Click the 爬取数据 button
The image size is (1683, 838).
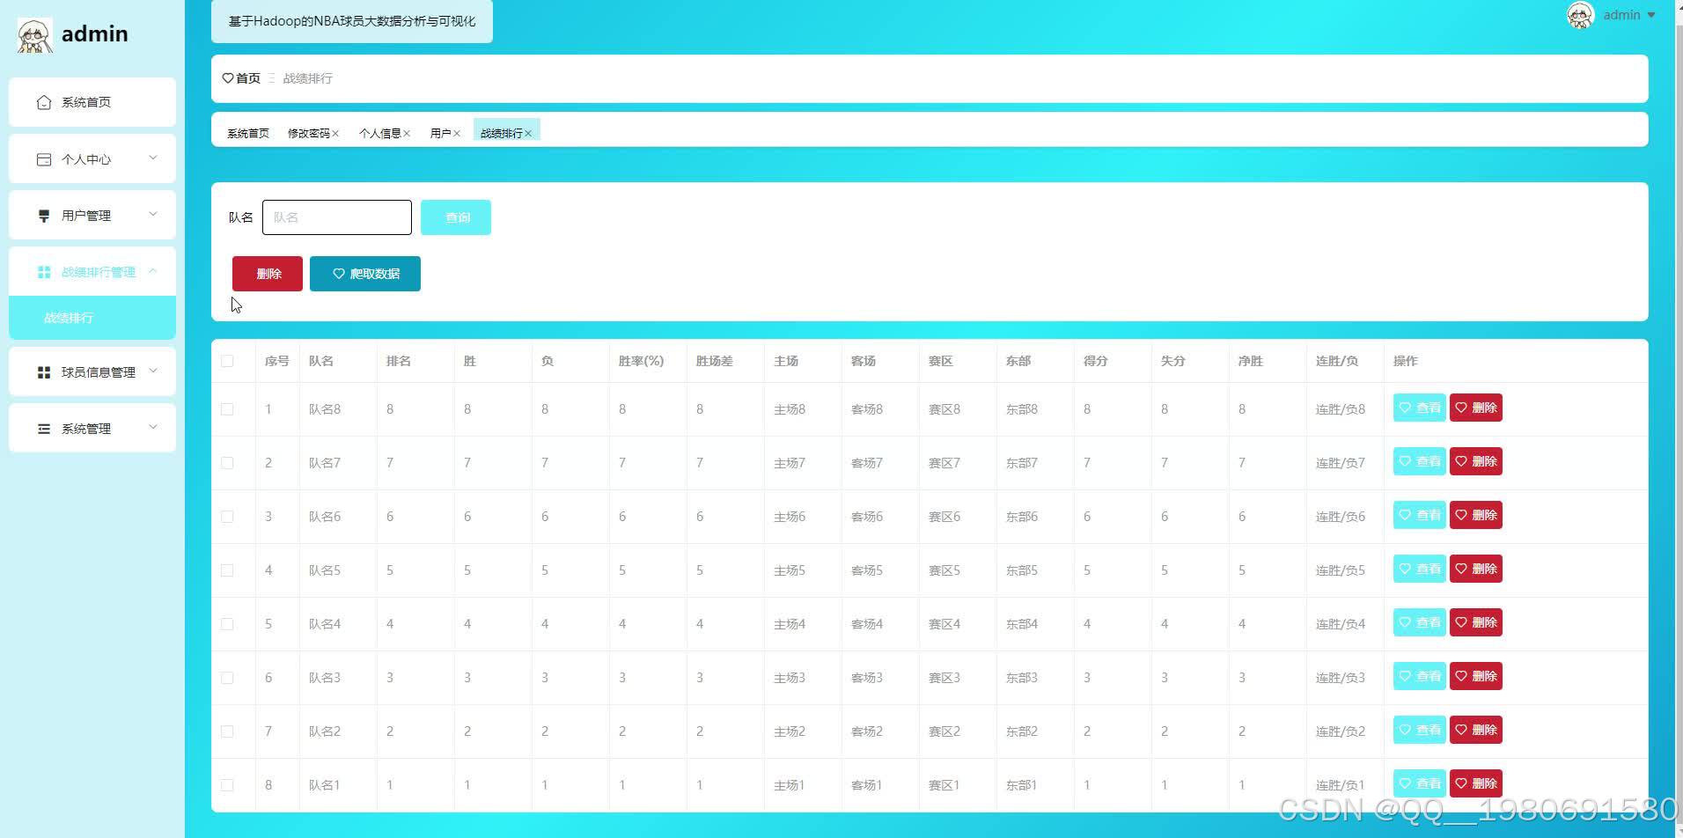click(x=365, y=274)
